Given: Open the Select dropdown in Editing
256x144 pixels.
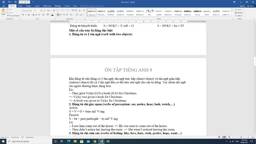Looking at the screenshot, I should click(239, 16).
